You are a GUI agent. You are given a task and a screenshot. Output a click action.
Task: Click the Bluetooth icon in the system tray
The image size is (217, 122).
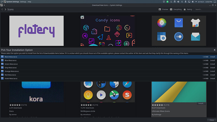pyautogui.click(x=182, y=2)
